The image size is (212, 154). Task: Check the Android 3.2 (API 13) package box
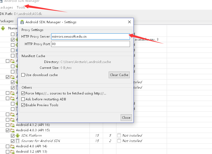[x=7, y=152]
